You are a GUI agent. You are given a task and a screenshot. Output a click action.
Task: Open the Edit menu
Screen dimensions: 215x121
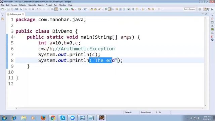pyautogui.click(x=8, y=5)
